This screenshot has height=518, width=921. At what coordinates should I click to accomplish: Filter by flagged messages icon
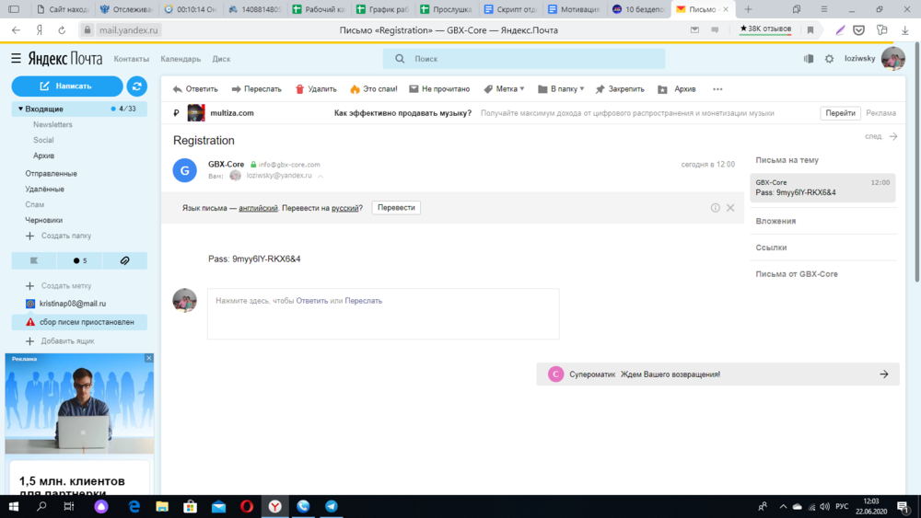(34, 260)
